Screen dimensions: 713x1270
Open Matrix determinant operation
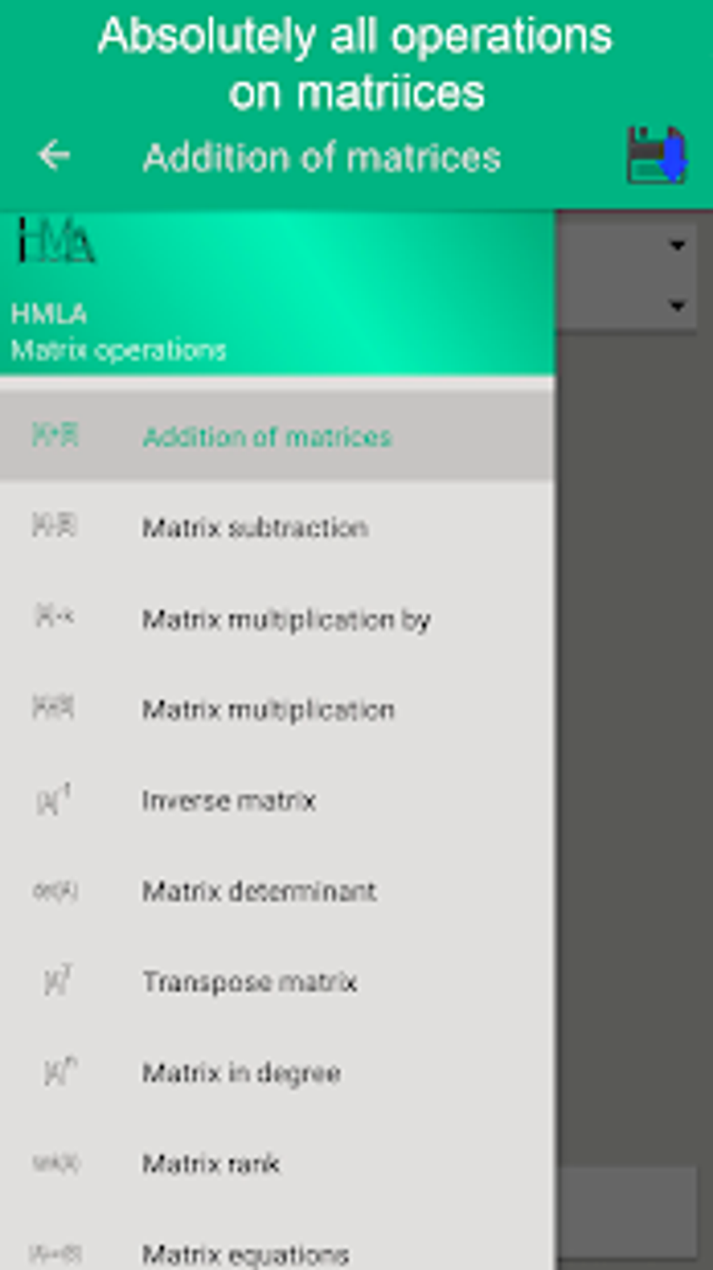[259, 890]
